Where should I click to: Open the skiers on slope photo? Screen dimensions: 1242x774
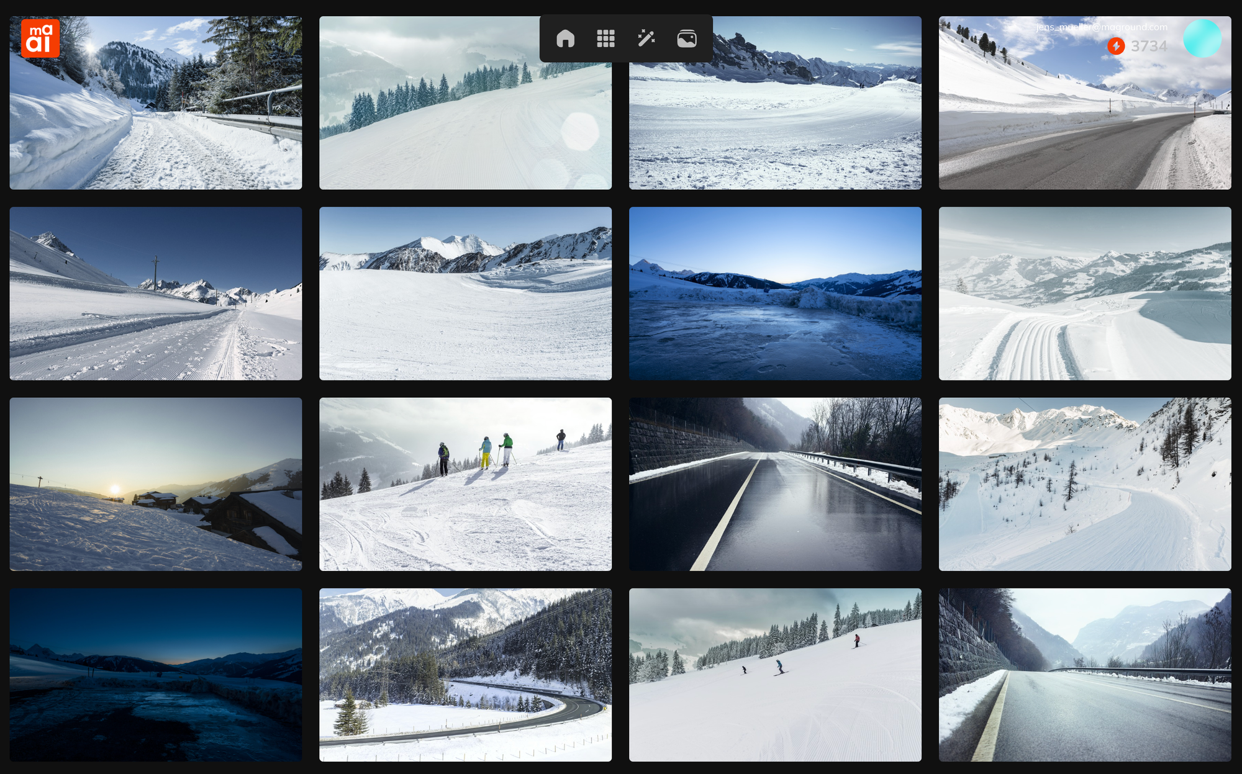465,484
